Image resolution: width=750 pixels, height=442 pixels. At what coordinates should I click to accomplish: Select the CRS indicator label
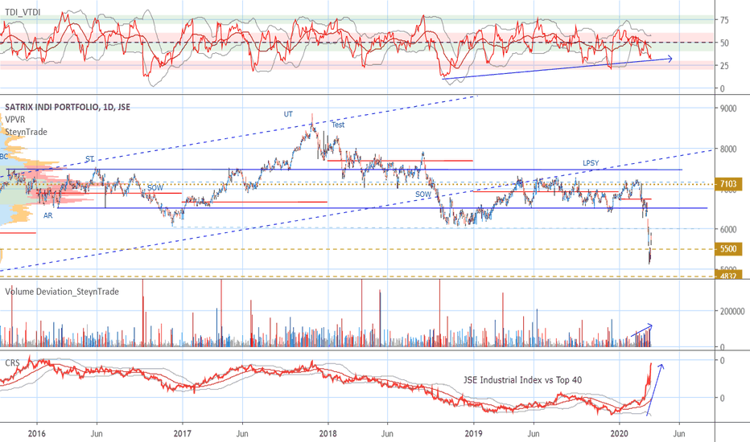(x=12, y=363)
